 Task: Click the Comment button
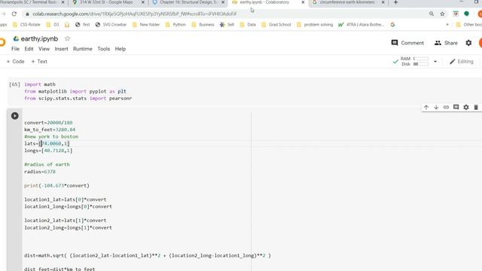[407, 43]
